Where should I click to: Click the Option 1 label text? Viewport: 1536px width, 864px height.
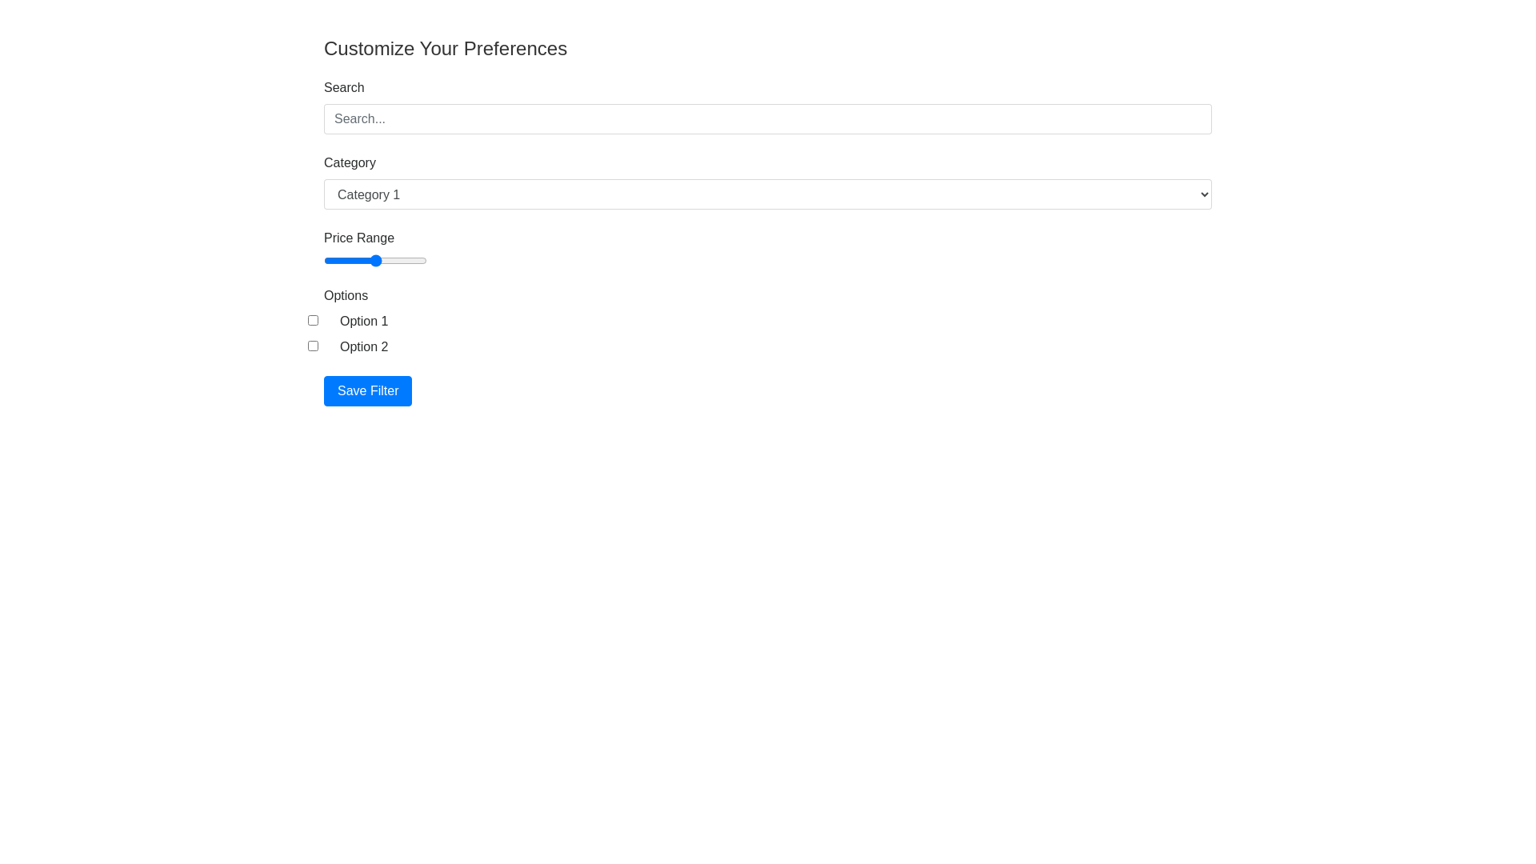click(x=363, y=321)
